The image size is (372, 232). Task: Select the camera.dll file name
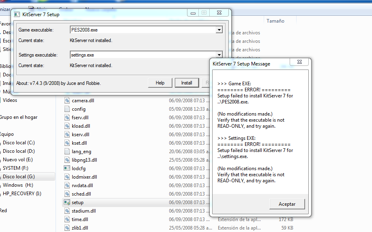coord(83,101)
